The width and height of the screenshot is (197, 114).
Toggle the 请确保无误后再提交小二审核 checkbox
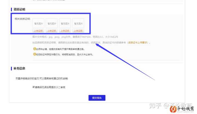(x=34, y=87)
